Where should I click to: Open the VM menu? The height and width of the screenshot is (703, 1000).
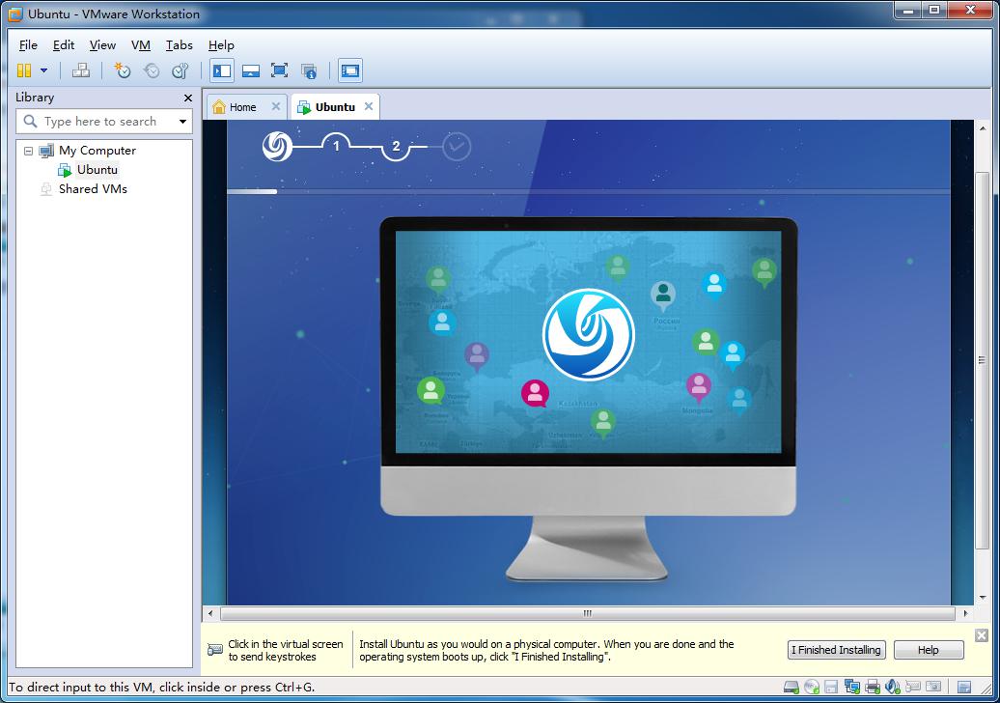(x=140, y=45)
